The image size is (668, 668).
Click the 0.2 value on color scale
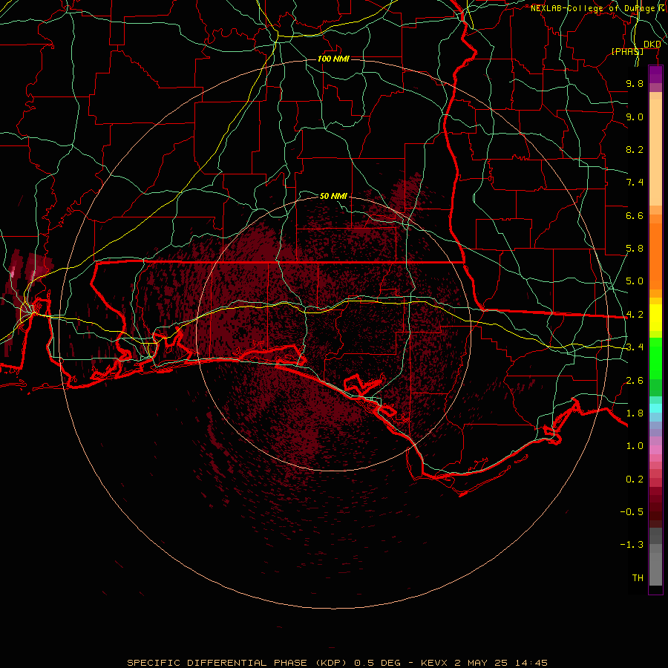tap(635, 479)
